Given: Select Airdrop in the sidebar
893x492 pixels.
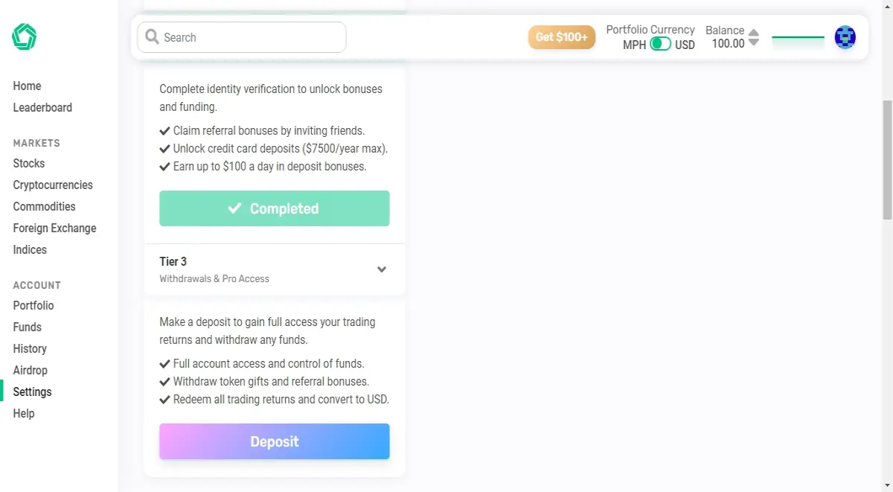Looking at the screenshot, I should click(x=30, y=370).
